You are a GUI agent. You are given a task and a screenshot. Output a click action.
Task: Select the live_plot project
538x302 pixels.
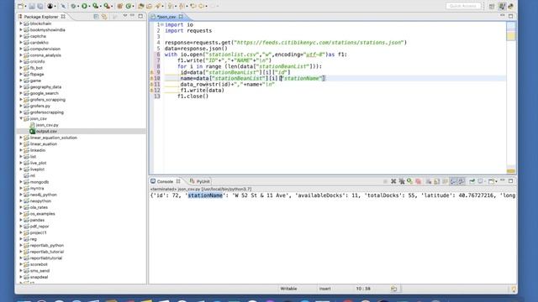[38, 163]
